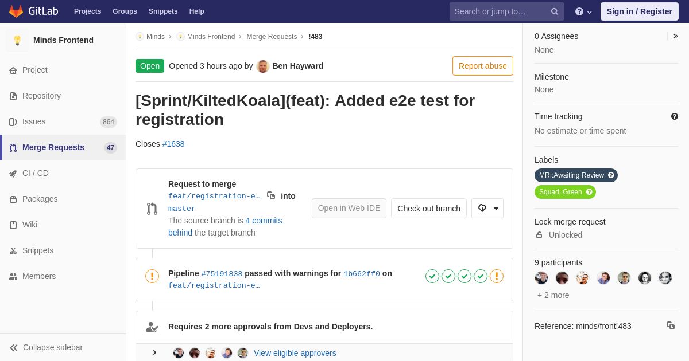Click the green Squad::Green label

[x=560, y=192]
